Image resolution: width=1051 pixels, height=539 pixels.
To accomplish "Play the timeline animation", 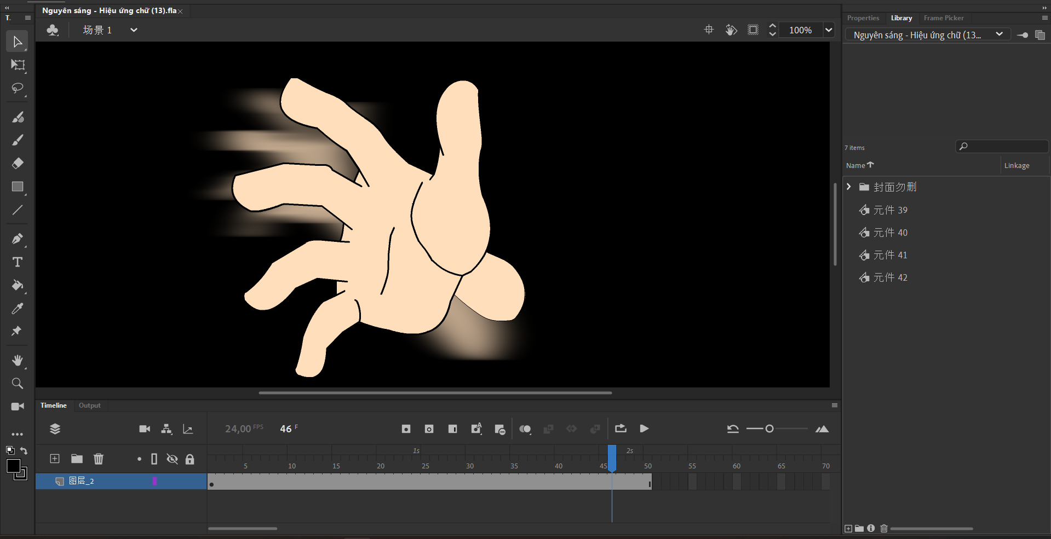I will [x=644, y=428].
